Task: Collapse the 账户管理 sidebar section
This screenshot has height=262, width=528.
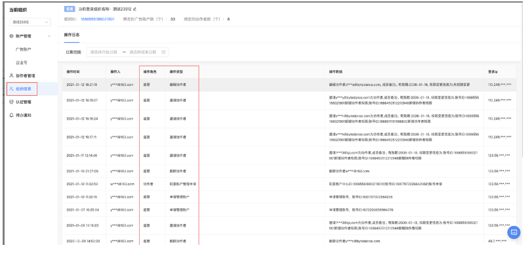Action: click(49, 36)
